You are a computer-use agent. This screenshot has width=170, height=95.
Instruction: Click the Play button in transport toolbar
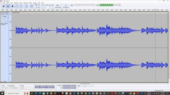point(8,6)
